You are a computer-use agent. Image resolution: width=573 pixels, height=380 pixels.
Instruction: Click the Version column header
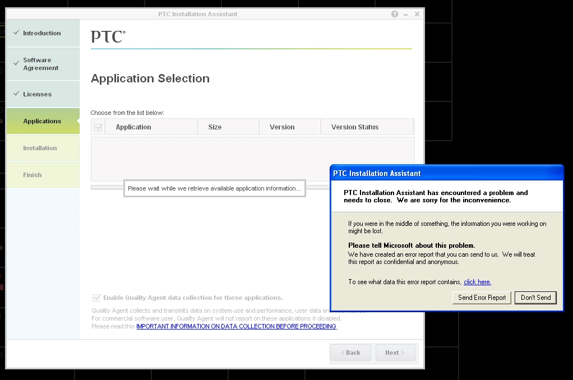pyautogui.click(x=290, y=127)
